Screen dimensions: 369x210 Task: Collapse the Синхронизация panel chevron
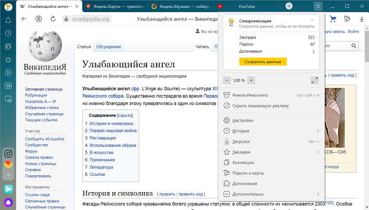tap(312, 21)
